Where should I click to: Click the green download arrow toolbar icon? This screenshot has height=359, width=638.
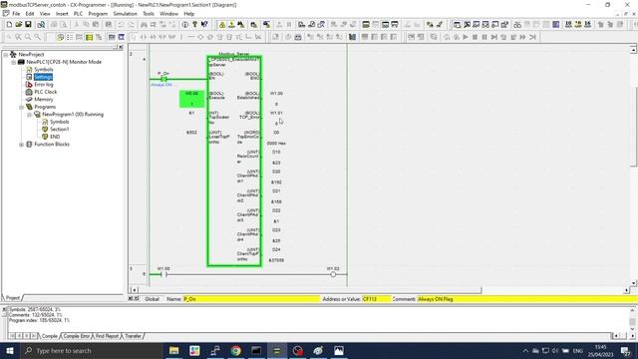(231, 24)
